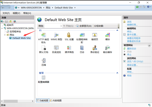Select 起始页 in the tree
Image resolution: width=152 pixels, height=107 pixels.
pos(10,25)
